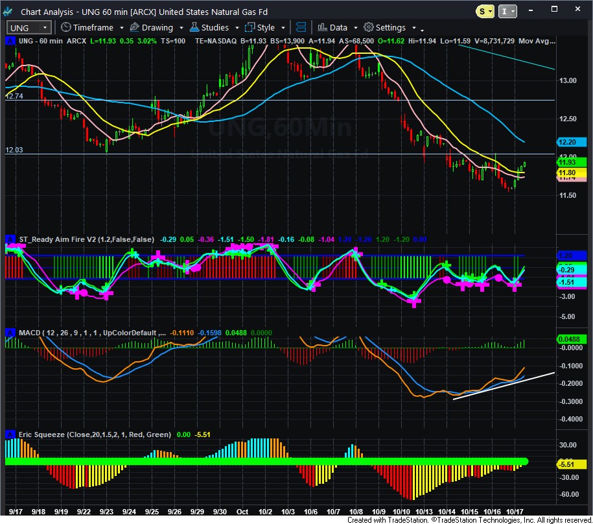Toggle the A badge next to MACD
This screenshot has width=593, height=524.
coord(9,333)
